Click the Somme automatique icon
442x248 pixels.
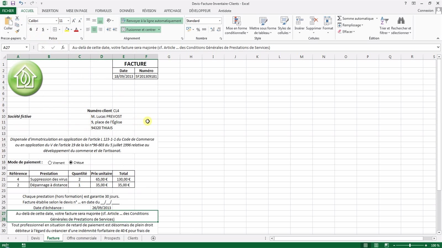340,18
